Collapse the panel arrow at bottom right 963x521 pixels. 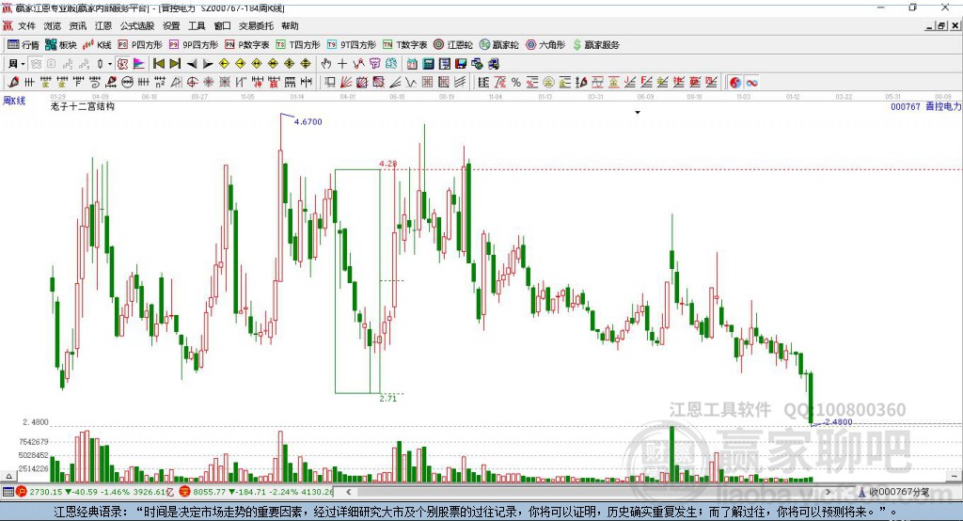(954, 476)
